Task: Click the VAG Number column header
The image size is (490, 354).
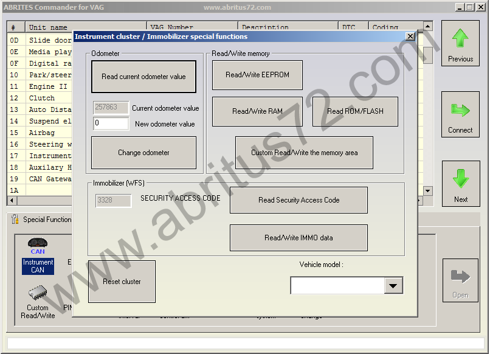Action: coord(192,27)
